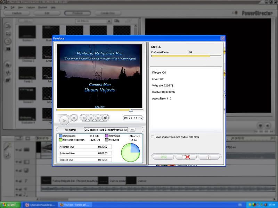Image resolution: width=278 pixels, height=208 pixels.
Task: Click the "Video size: 720x576" text
Action: (x=163, y=86)
